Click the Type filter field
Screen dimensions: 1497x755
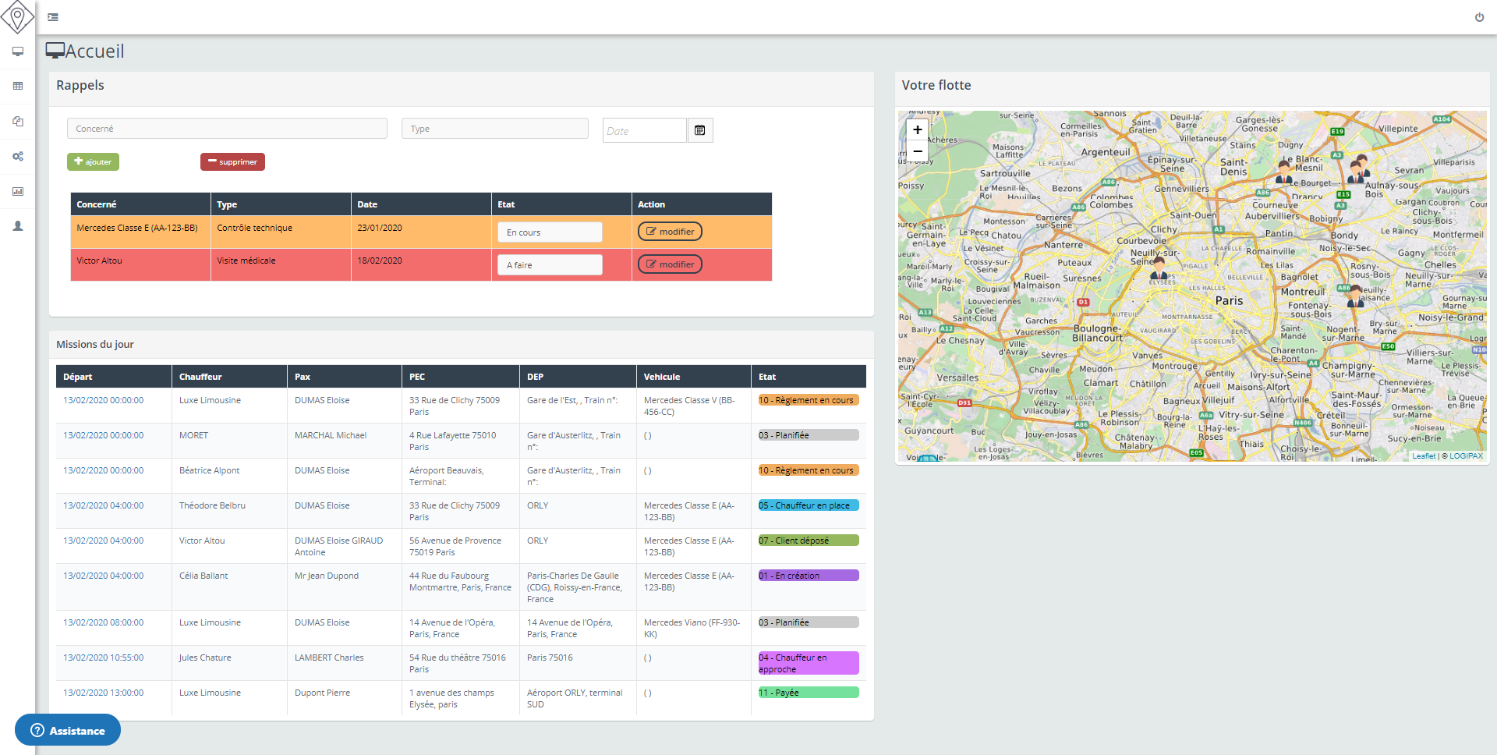(494, 129)
